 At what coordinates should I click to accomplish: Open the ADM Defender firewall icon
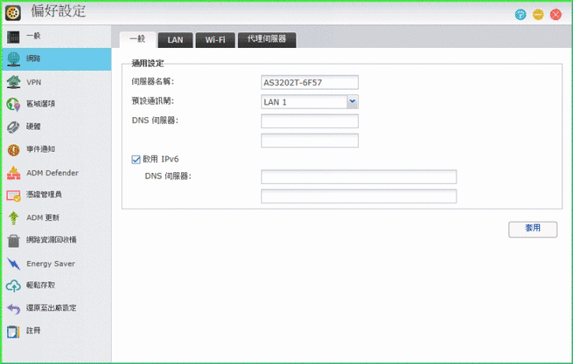point(13,173)
